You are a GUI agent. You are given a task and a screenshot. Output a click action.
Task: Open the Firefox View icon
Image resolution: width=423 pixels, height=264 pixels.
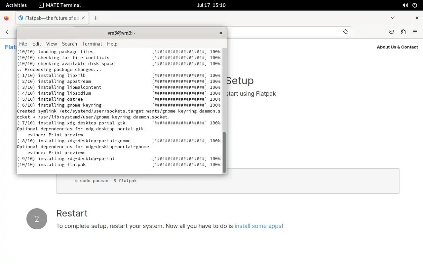coord(7,18)
